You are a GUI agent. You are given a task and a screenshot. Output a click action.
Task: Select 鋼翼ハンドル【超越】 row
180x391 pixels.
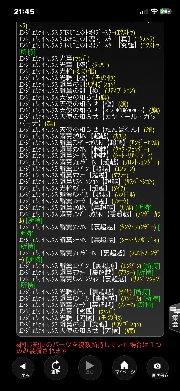(x=77, y=195)
